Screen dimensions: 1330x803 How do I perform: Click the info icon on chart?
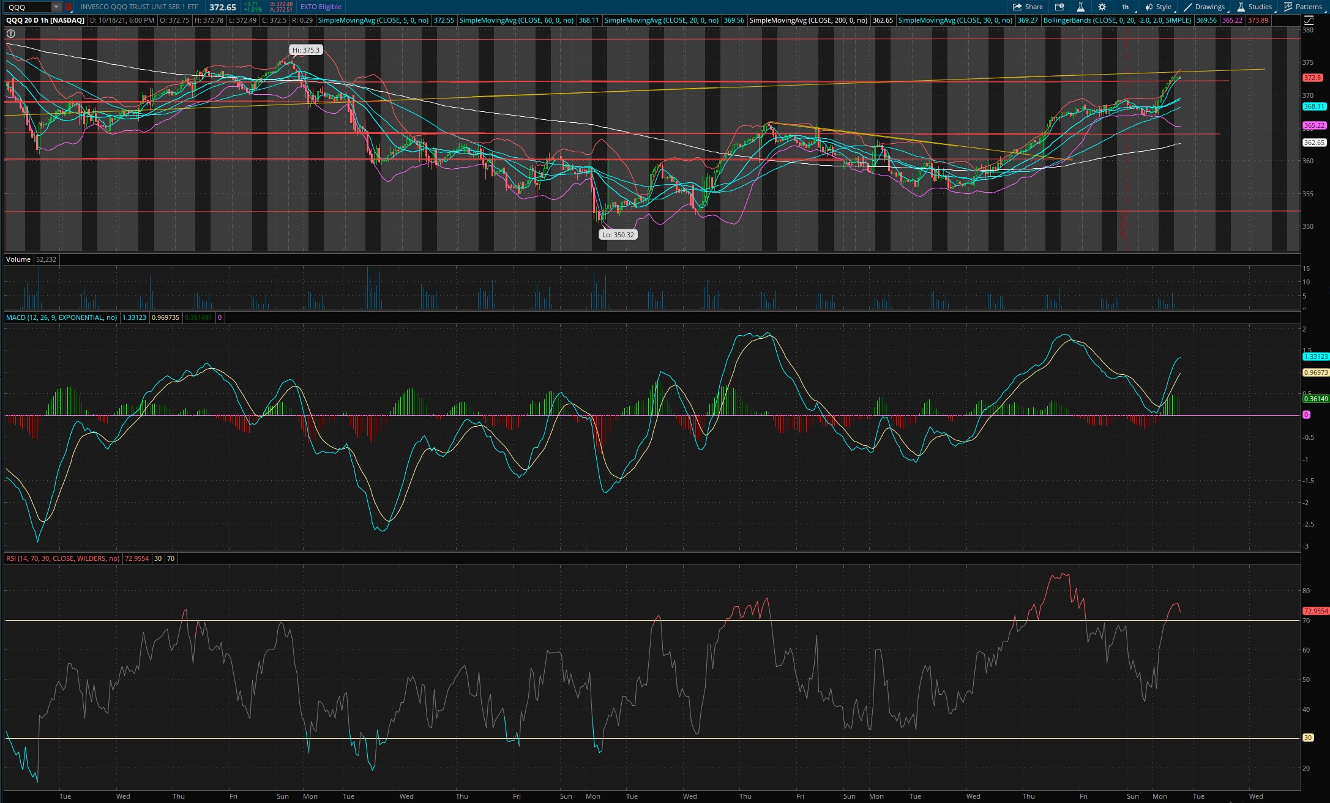tap(10, 34)
